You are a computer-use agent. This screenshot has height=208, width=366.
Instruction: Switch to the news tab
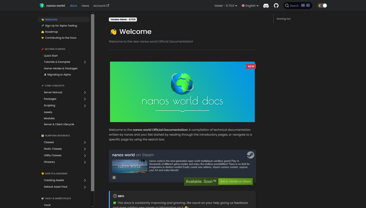pos(85,6)
